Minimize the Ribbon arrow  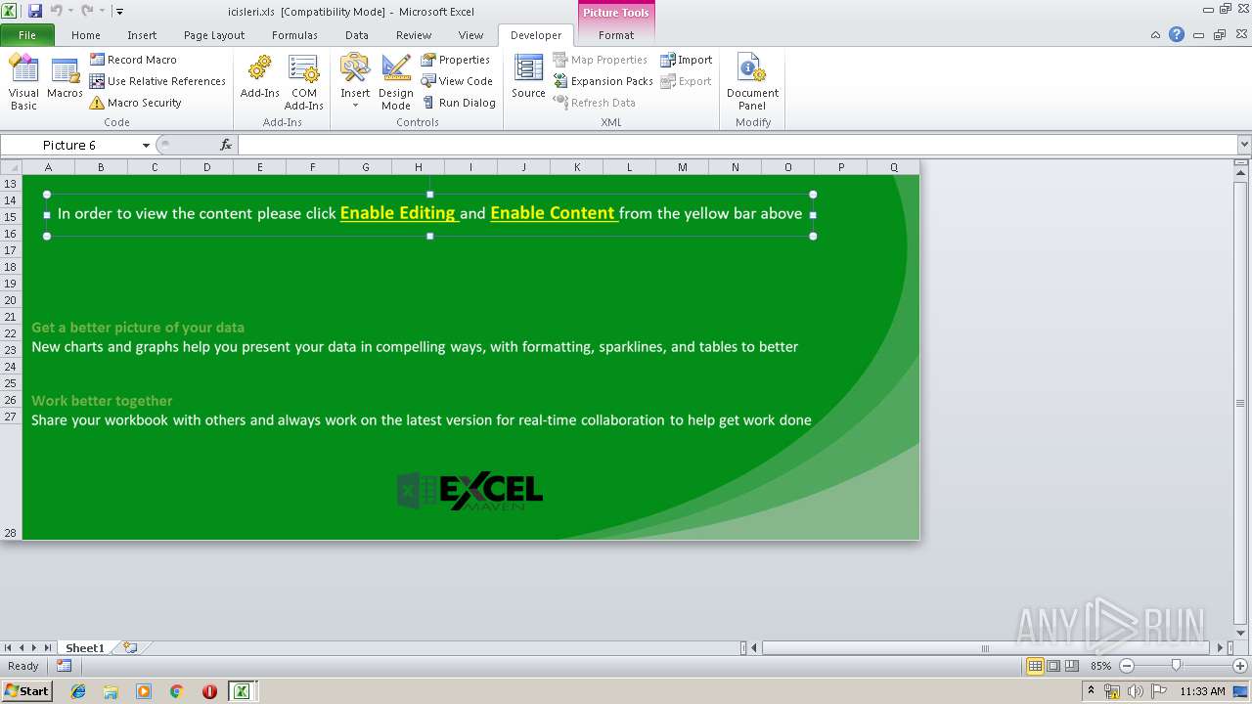pos(1155,34)
